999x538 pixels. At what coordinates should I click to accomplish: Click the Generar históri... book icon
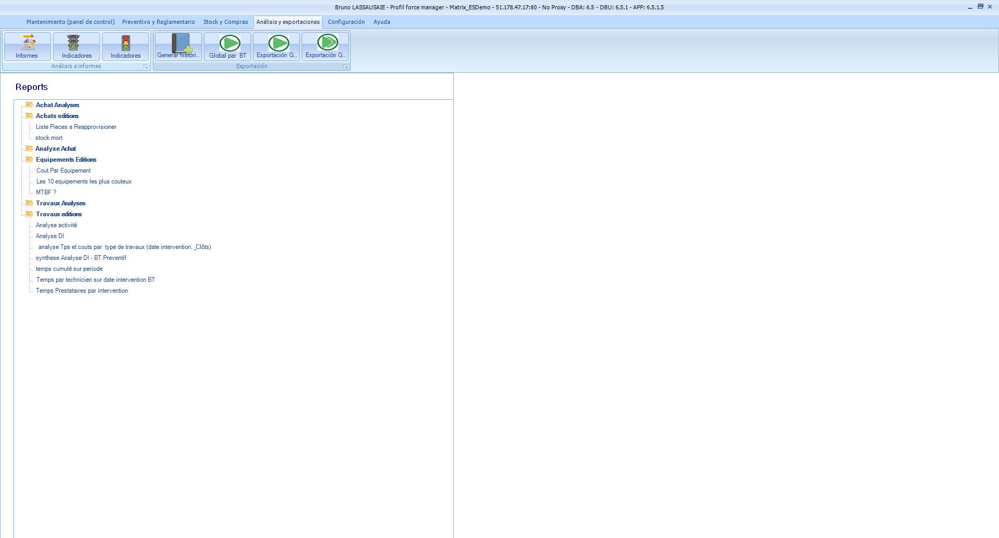click(x=178, y=46)
